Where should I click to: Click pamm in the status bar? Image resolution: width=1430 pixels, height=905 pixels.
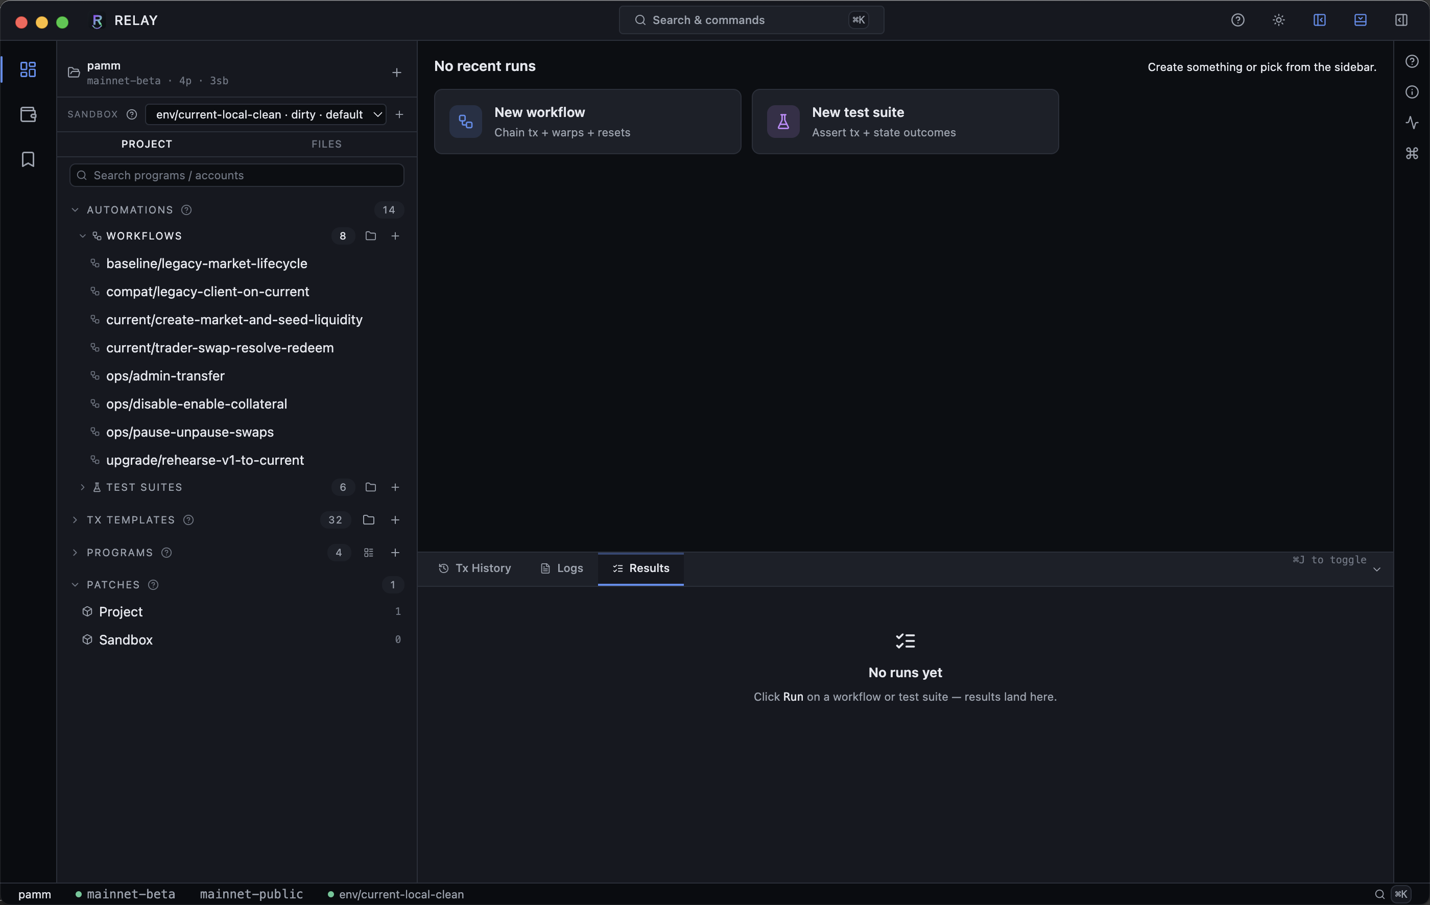coord(34,894)
